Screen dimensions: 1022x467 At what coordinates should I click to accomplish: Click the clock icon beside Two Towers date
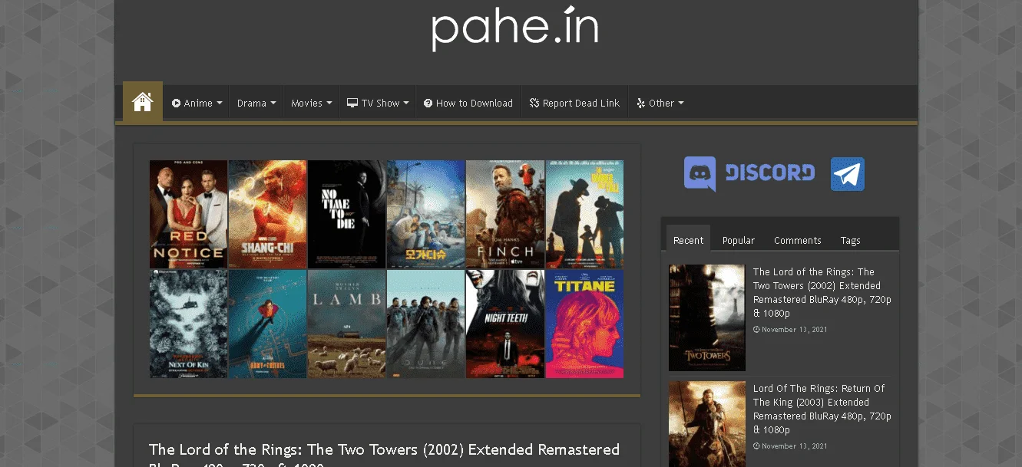[756, 330]
